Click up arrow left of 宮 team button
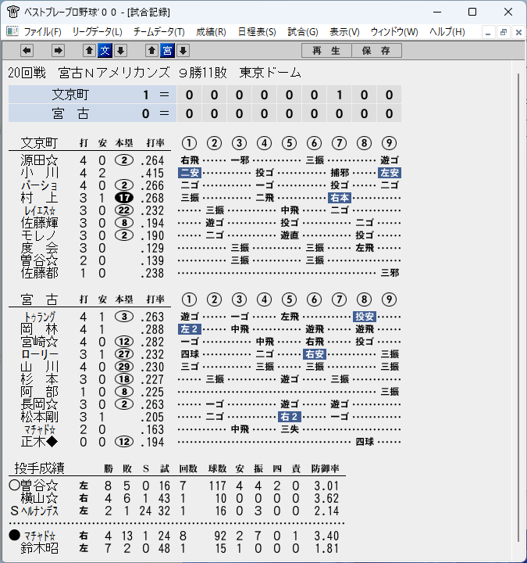The width and height of the screenshot is (527, 563). [151, 51]
